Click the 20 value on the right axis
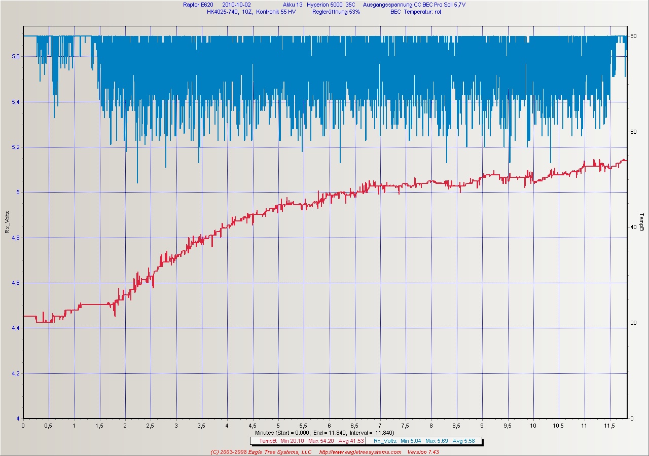 pos(633,323)
